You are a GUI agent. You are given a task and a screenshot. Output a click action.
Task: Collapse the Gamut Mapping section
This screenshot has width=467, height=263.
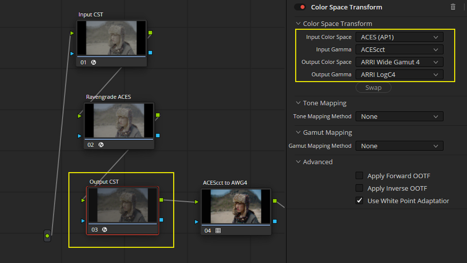[x=298, y=133]
